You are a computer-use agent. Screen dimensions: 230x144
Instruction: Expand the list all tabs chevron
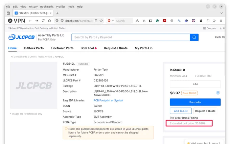tap(222, 13)
